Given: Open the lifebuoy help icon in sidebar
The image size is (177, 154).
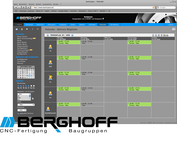Looking at the screenshot, I should click(x=38, y=29).
